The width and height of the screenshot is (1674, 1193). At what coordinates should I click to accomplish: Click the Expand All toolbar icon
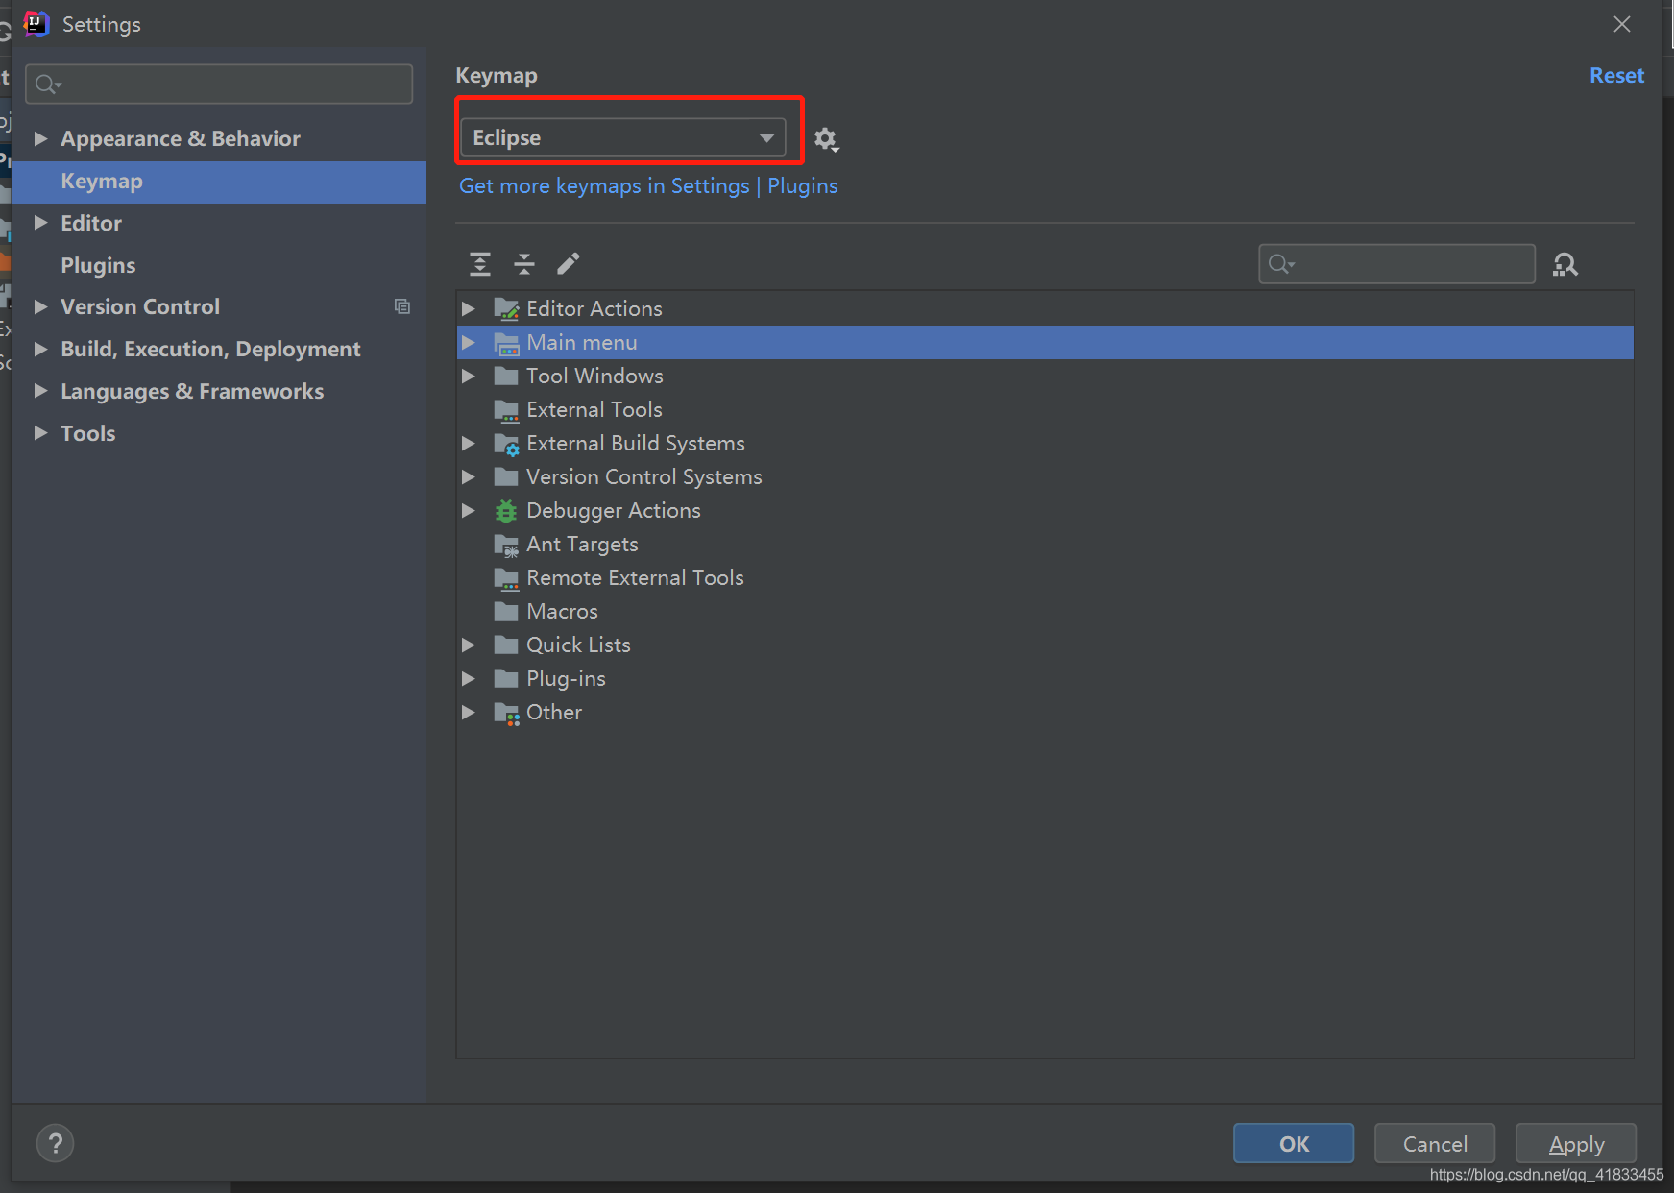[x=480, y=263]
